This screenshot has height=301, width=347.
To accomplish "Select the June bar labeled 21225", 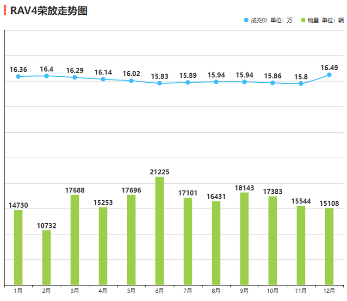I will [160, 231].
